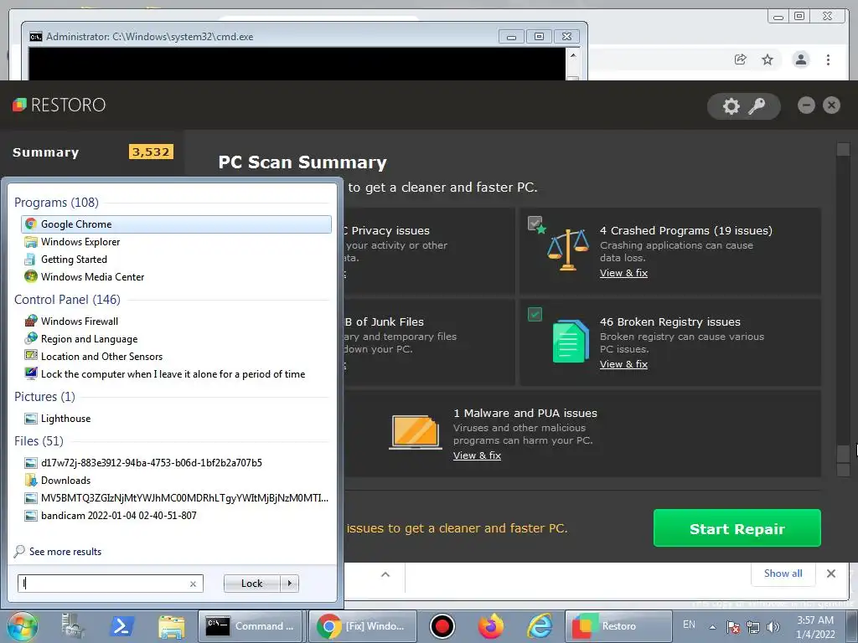858x643 pixels.
Task: Click the Action Center flag tray icon
Action: click(x=732, y=627)
